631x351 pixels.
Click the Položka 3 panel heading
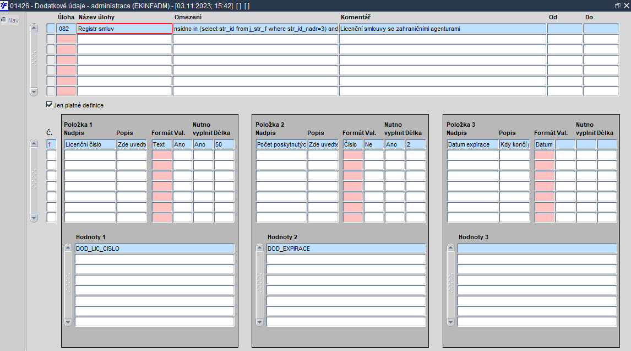tap(461, 125)
